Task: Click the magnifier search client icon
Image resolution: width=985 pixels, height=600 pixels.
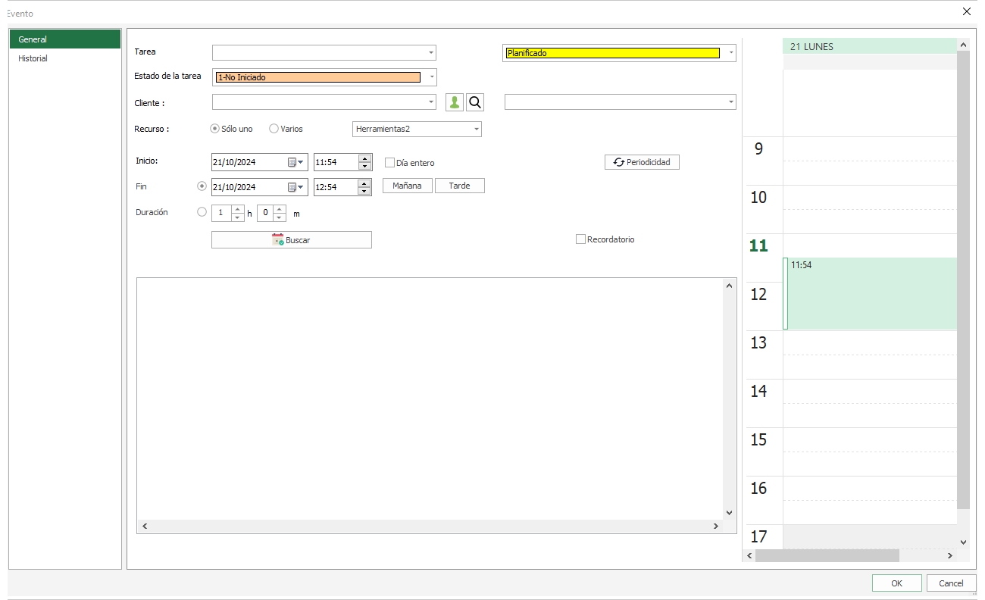Action: [475, 102]
